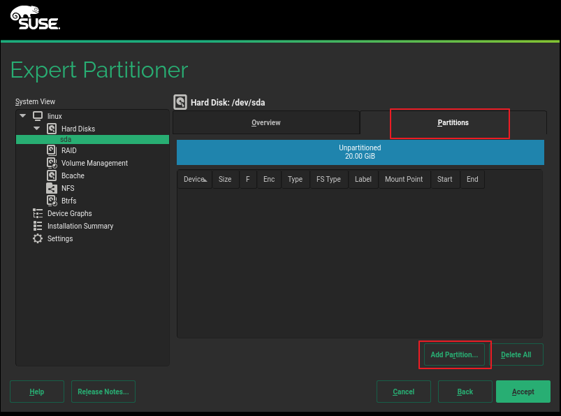Screen dimensions: 561x416
Task: Open the NFS section
Action: pyautogui.click(x=68, y=188)
